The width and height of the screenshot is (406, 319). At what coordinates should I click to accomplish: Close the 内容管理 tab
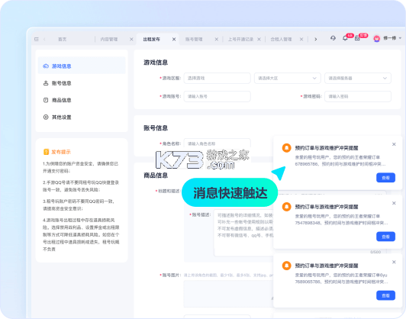tap(131, 39)
